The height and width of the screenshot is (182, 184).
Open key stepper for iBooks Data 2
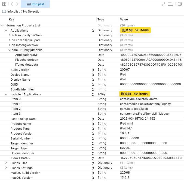pyautogui.click(x=93, y=158)
